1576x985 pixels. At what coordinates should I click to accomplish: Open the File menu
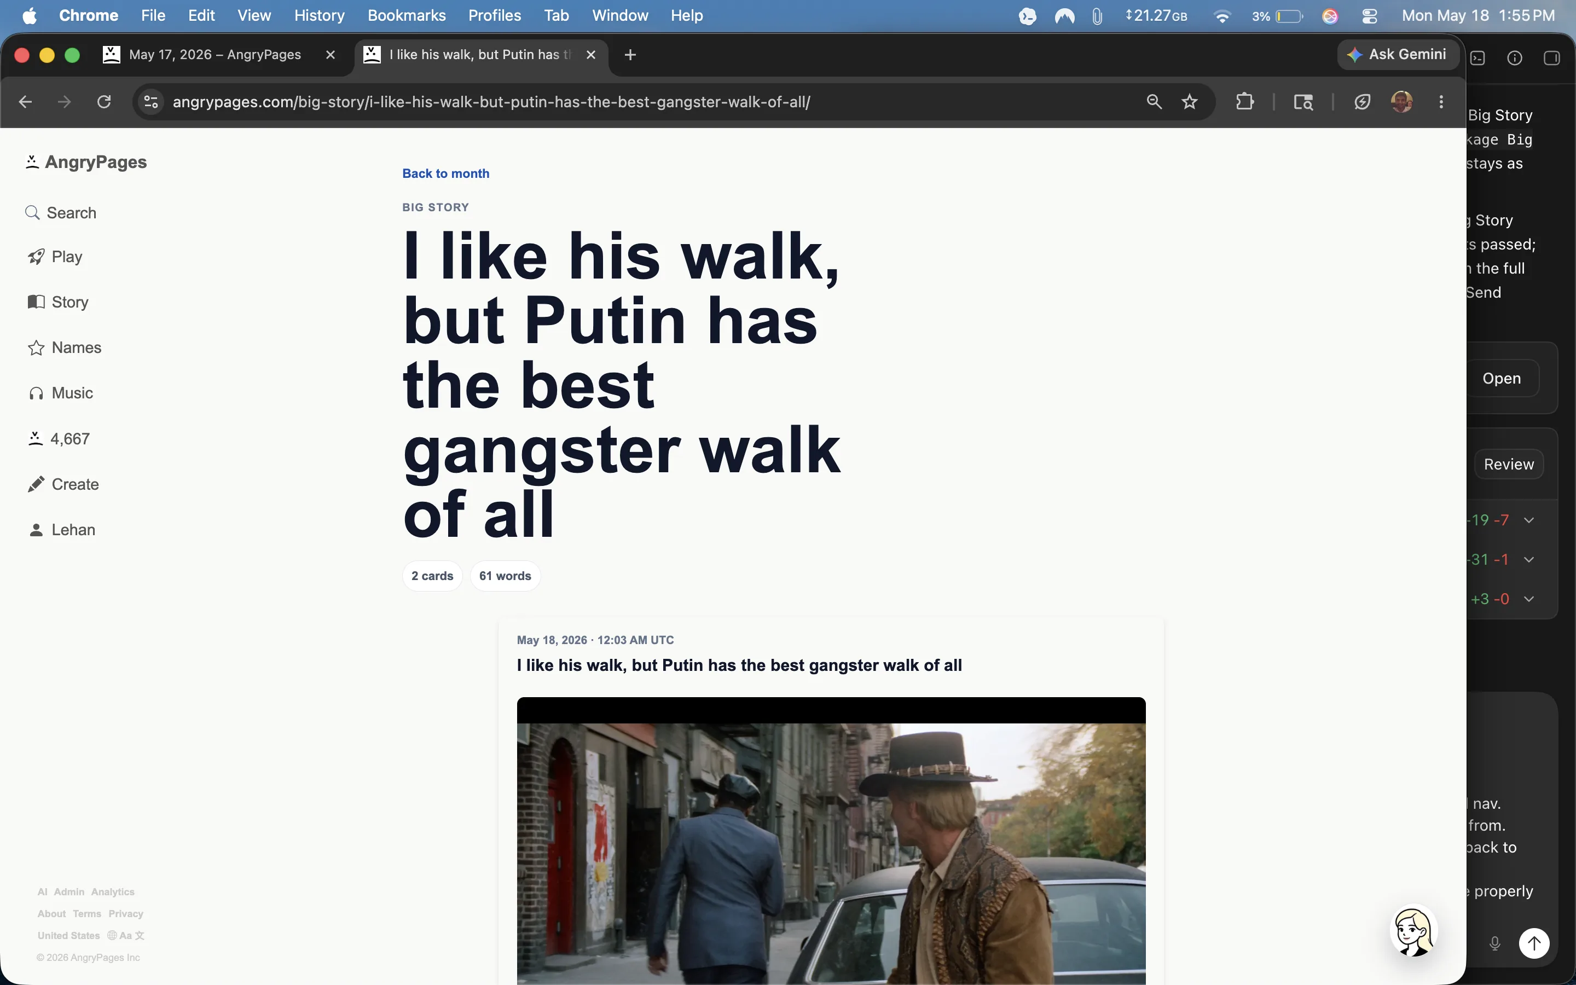pos(153,16)
